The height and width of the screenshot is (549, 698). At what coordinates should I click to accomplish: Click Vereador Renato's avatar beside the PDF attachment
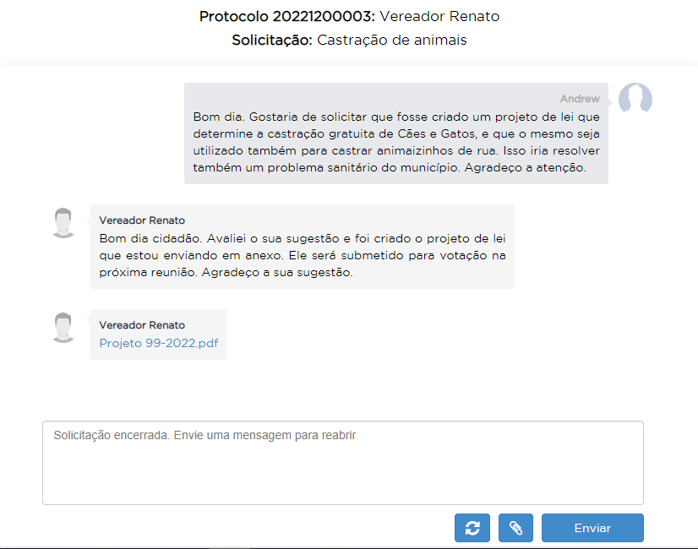63,328
